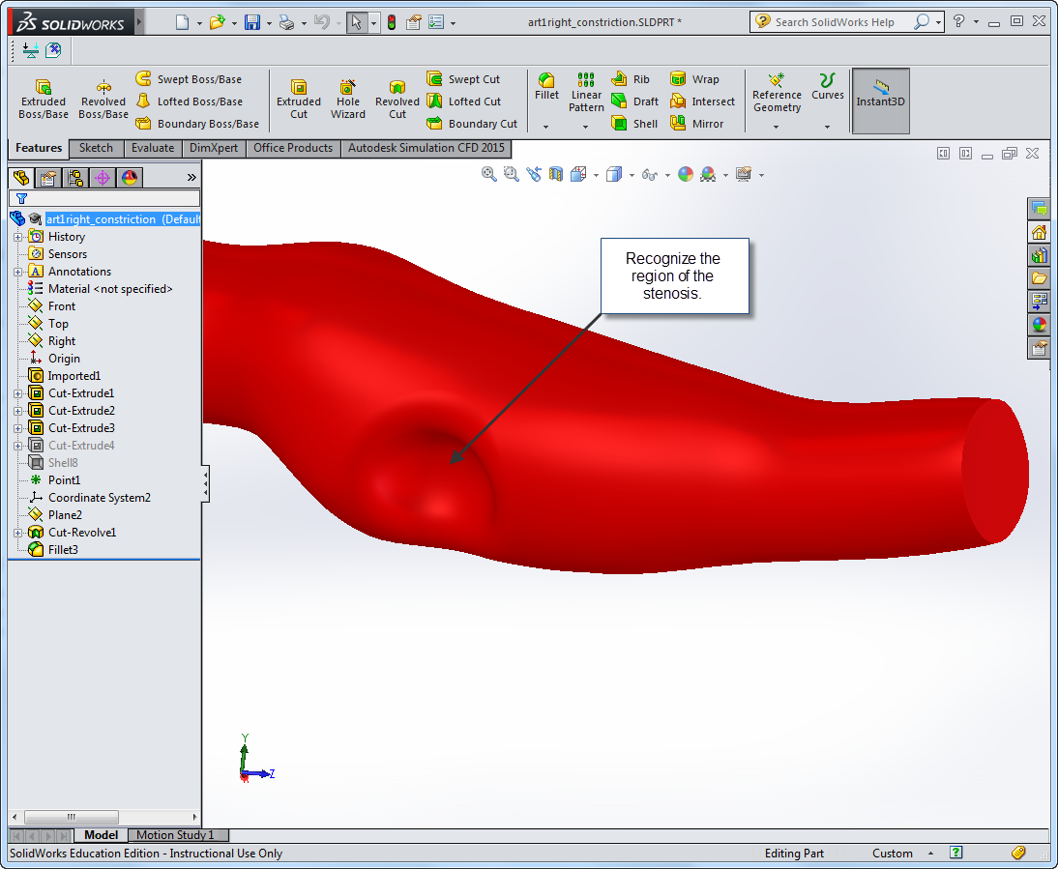The width and height of the screenshot is (1058, 869).
Task: Select the Lofted Cut tool
Action: (464, 101)
